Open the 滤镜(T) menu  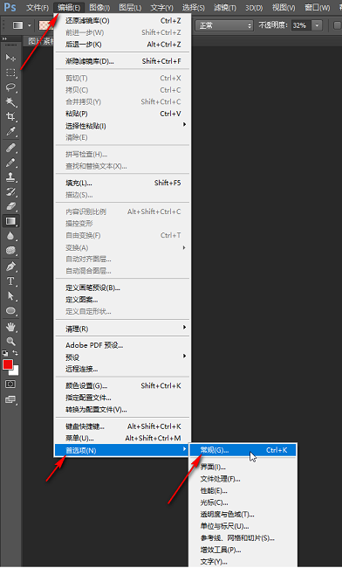click(x=224, y=8)
